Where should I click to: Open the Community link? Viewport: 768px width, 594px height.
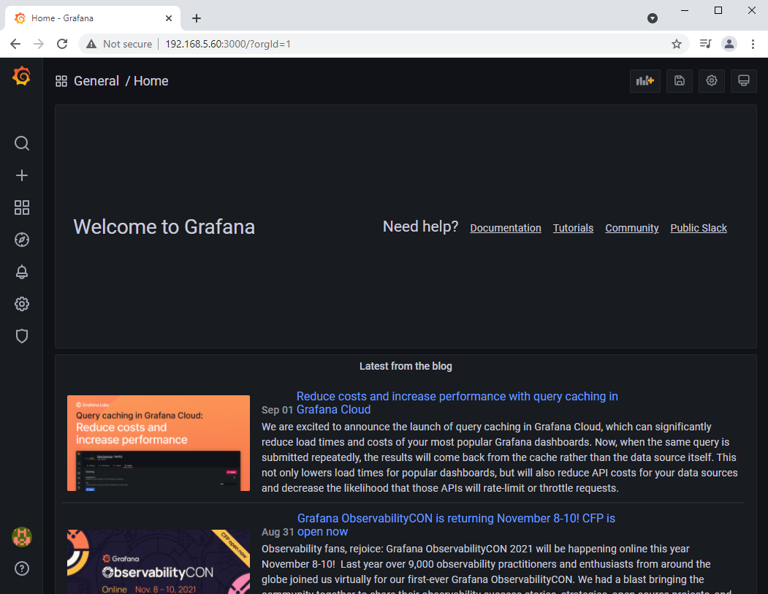pyautogui.click(x=632, y=228)
